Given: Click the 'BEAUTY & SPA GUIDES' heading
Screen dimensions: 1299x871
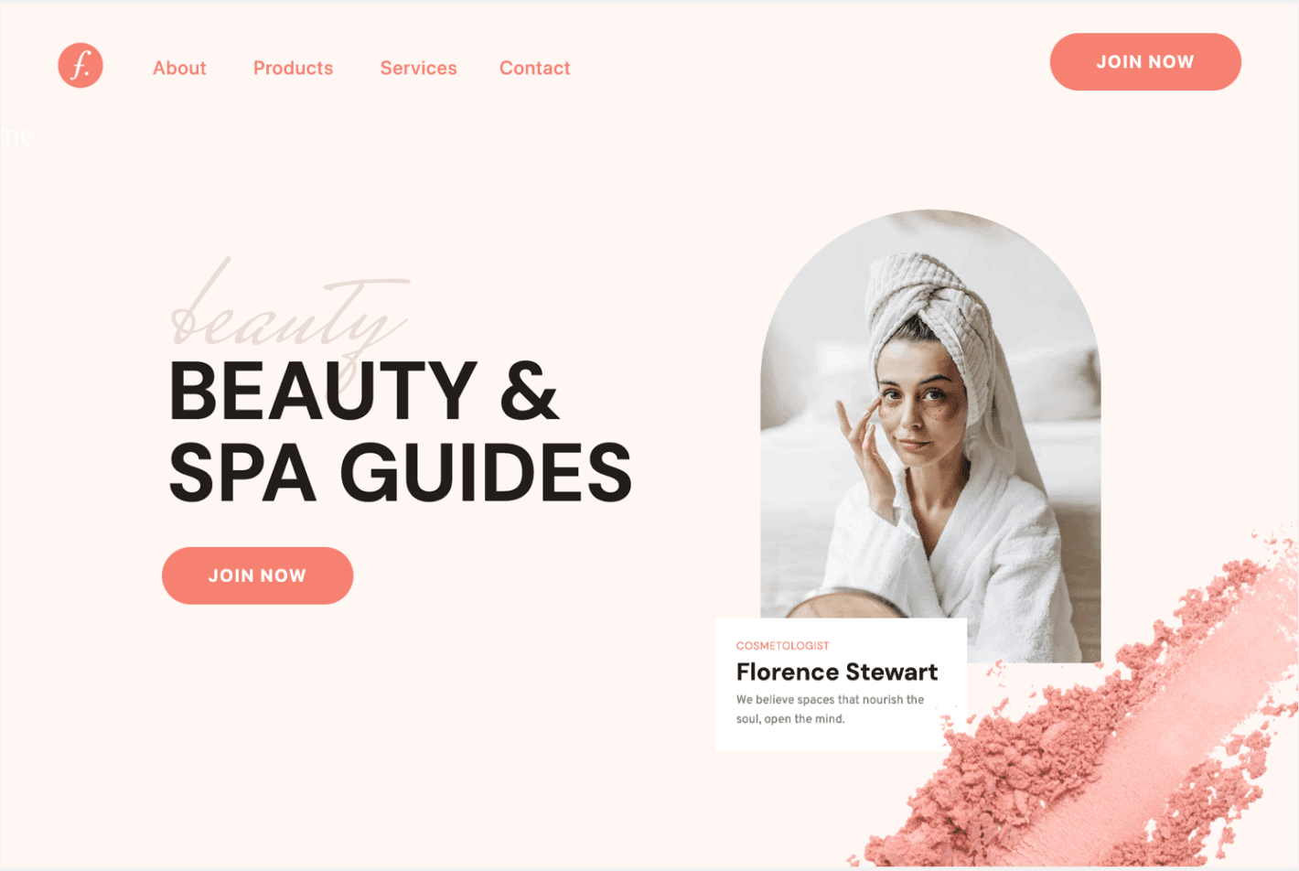Looking at the screenshot, I should tap(400, 431).
